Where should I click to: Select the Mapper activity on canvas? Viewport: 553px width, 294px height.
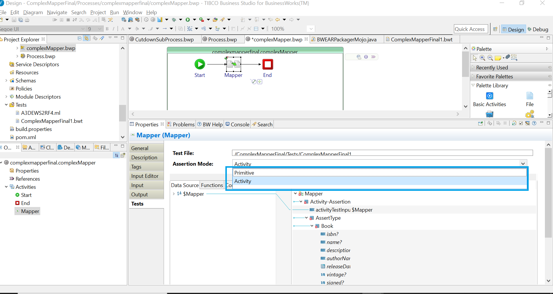coord(233,64)
